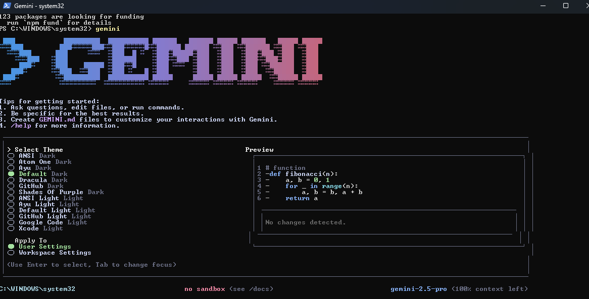589x299 pixels.
Task: Click the 'for _ in range(n):' code line
Action: (322, 186)
